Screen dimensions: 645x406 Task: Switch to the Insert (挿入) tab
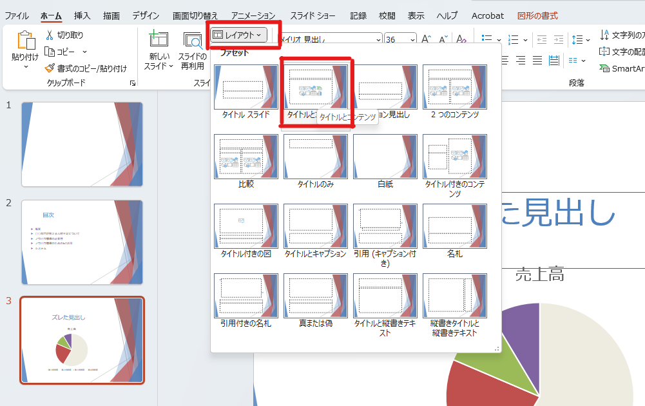point(82,15)
